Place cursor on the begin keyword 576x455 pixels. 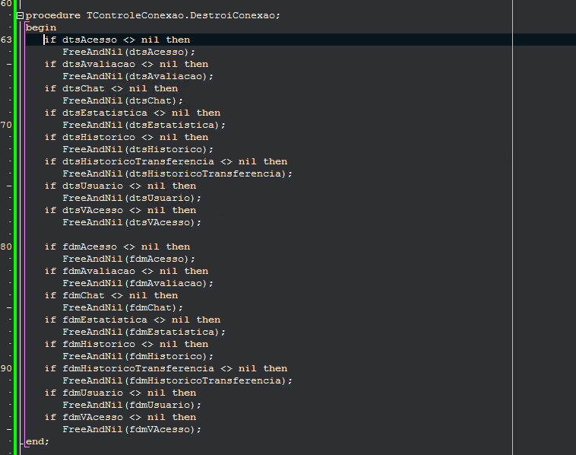tap(41, 28)
